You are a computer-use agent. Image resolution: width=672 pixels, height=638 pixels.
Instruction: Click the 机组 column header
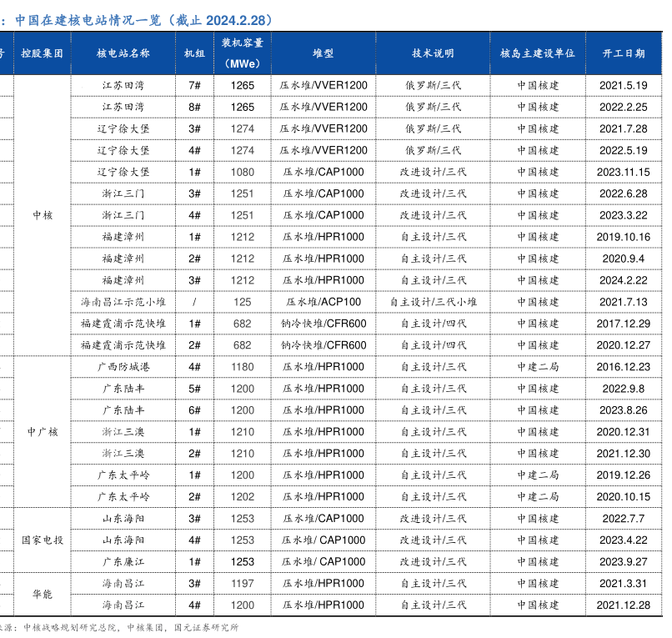tap(194, 53)
